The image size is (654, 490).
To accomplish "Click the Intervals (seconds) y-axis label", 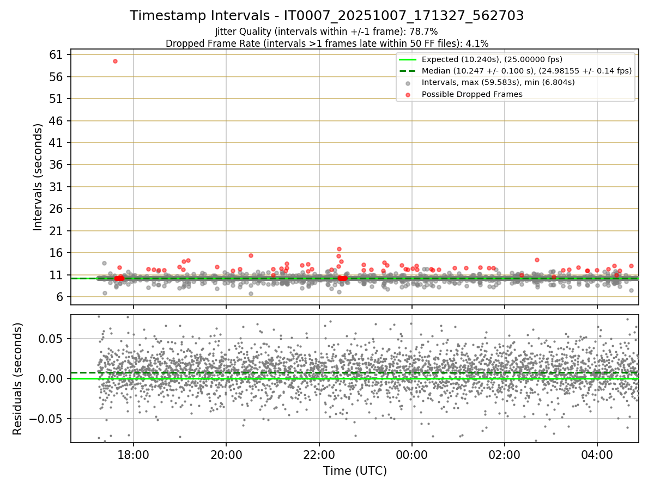I will (x=38, y=177).
